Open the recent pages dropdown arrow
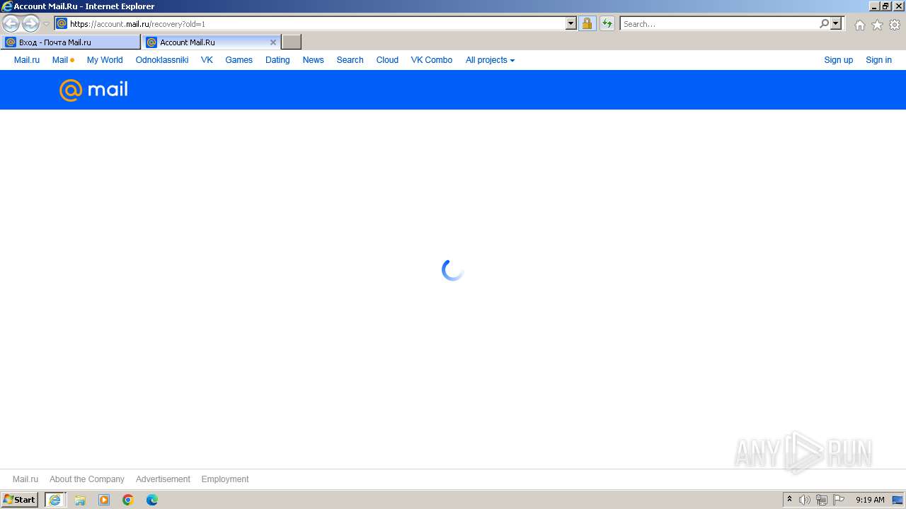906x509 pixels. (46, 24)
